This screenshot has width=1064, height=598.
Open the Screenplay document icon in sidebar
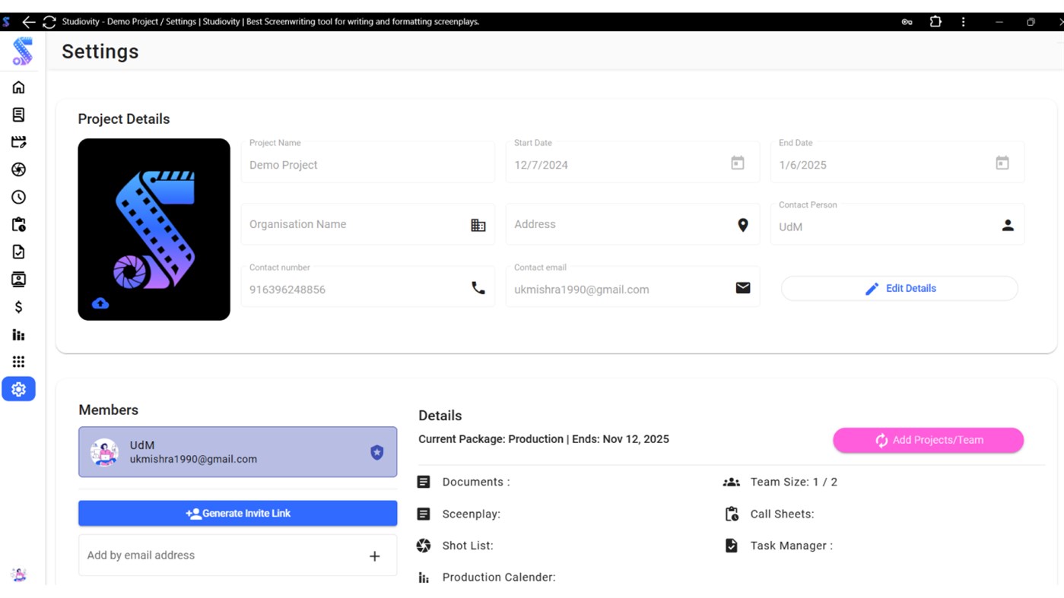tap(19, 114)
